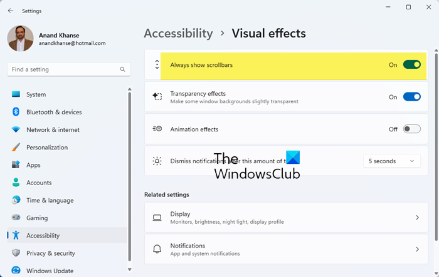The width and height of the screenshot is (439, 277).
Task: Disable the Transparency effects switch
Action: tap(411, 97)
